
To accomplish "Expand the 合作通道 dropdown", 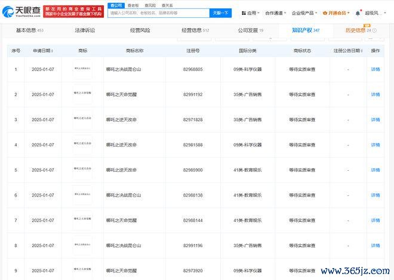I will pyautogui.click(x=276, y=13).
